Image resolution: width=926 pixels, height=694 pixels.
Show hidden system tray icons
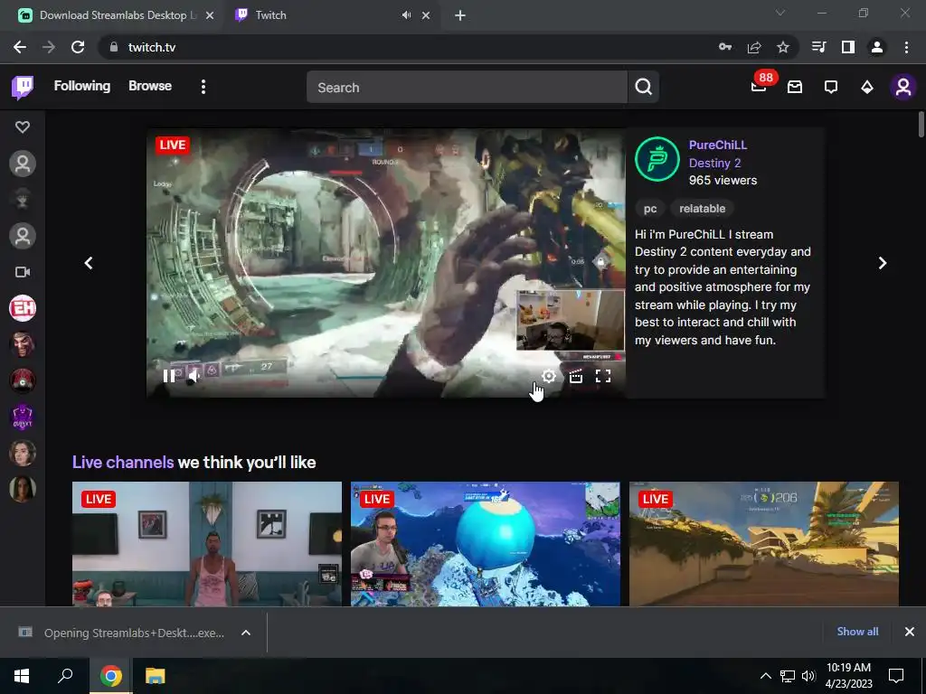click(x=765, y=676)
